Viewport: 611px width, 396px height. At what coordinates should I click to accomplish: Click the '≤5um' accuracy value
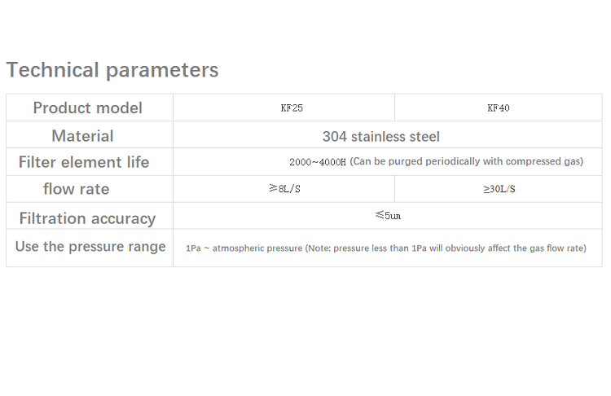click(388, 216)
